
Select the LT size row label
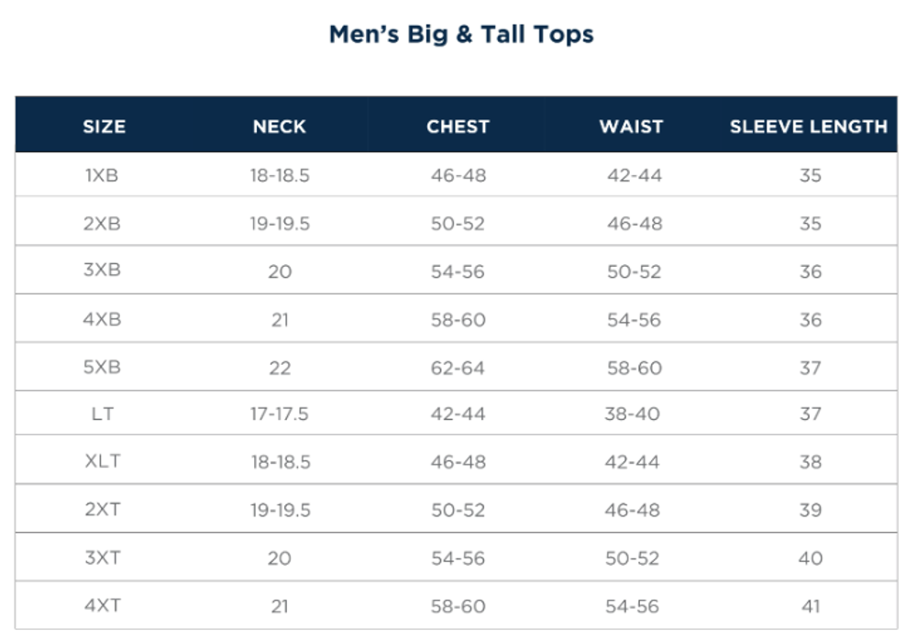point(102,414)
